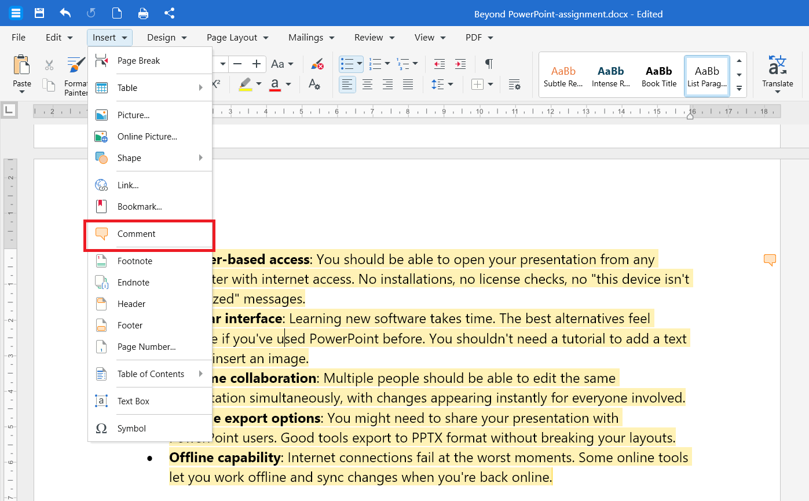Viewport: 809px width, 501px height.
Task: Open the character settings icon
Action: coord(314,85)
